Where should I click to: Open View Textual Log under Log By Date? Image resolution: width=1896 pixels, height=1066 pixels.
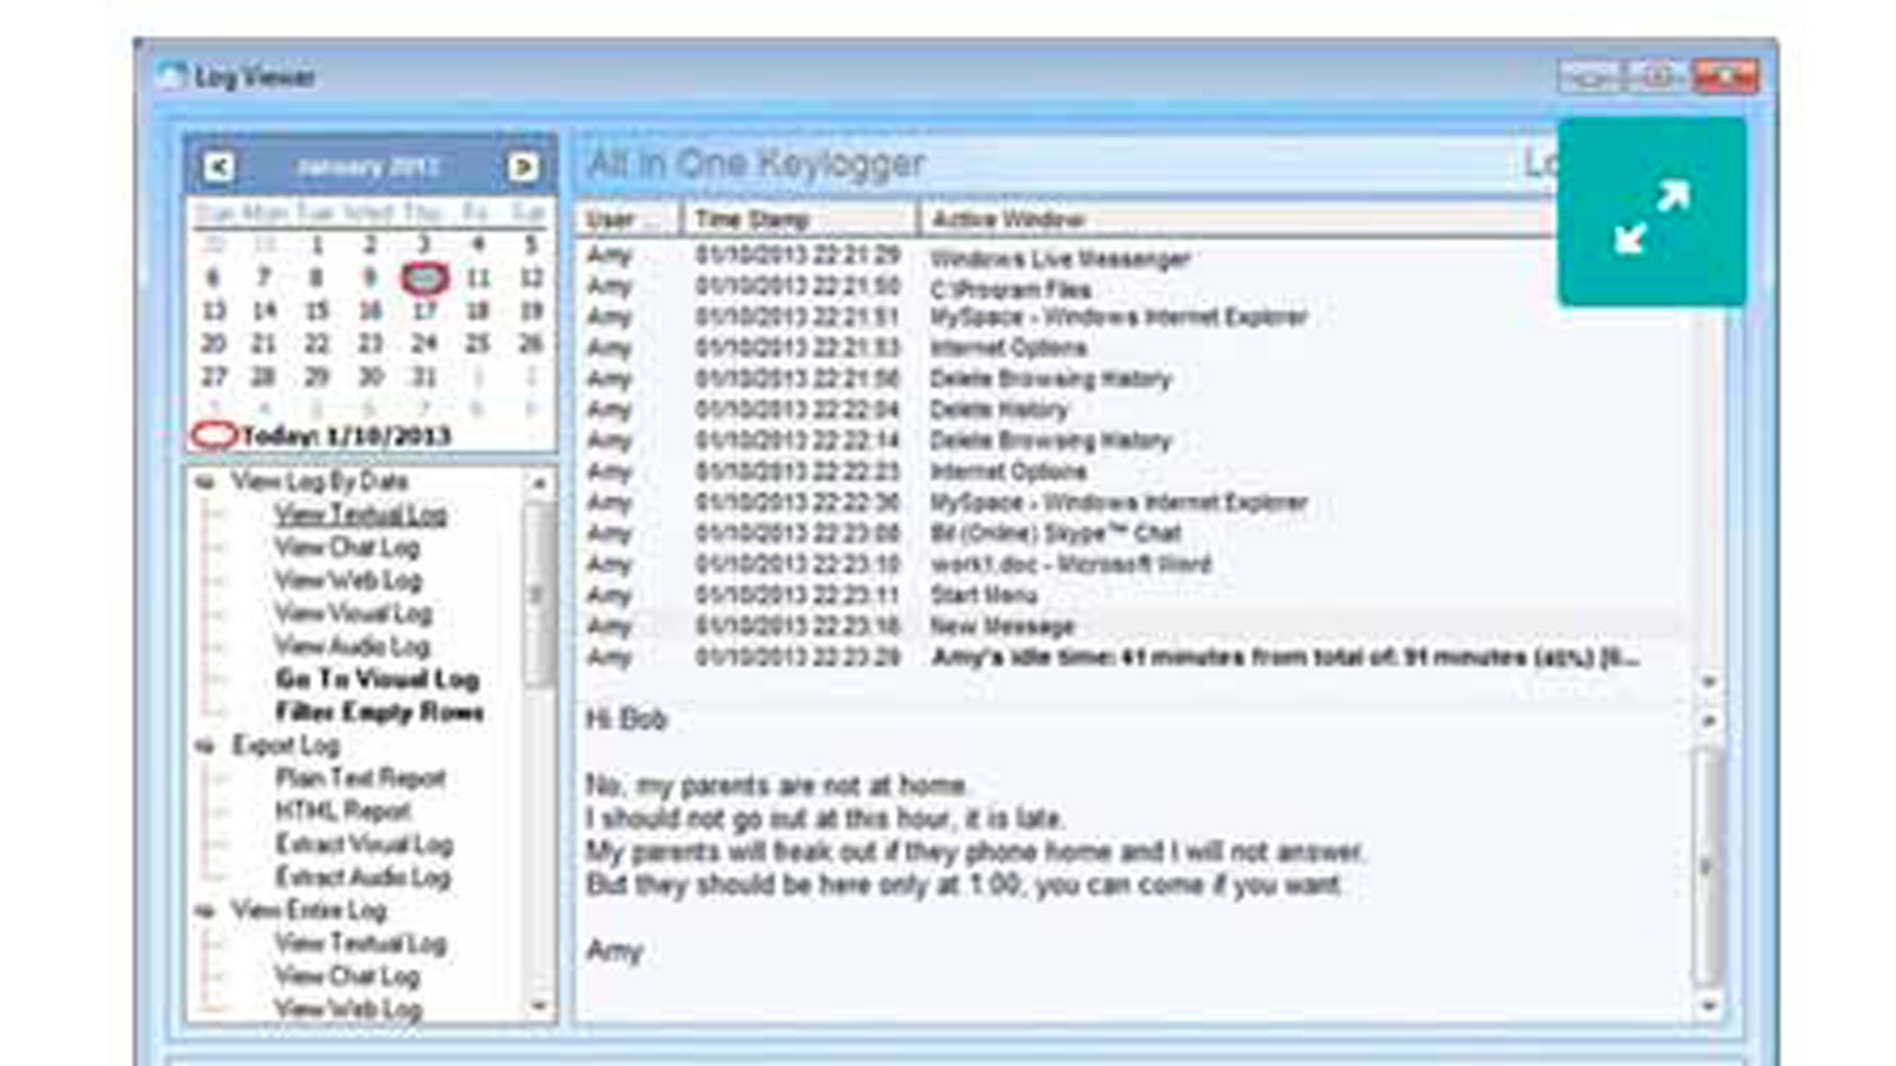pos(360,514)
